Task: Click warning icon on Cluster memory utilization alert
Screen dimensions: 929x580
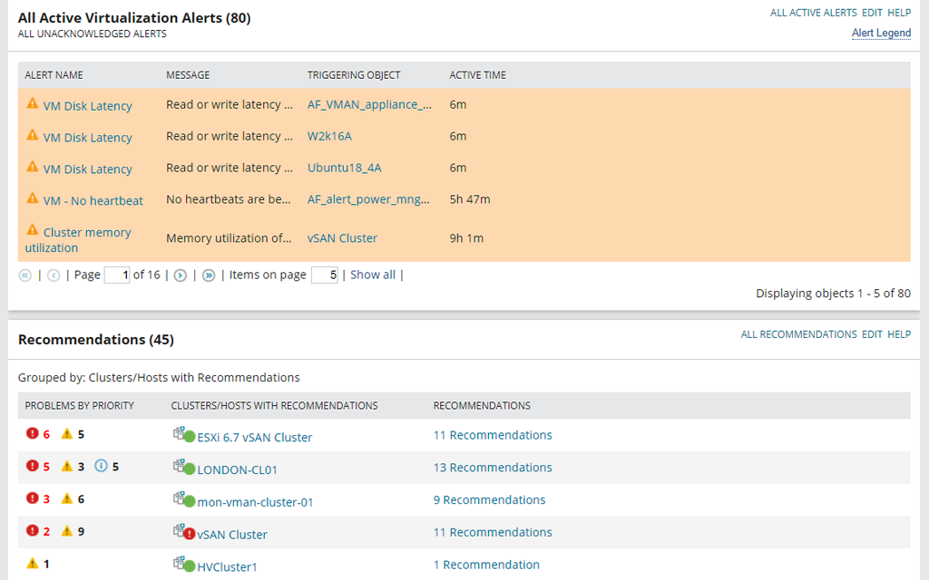Action: pos(33,229)
